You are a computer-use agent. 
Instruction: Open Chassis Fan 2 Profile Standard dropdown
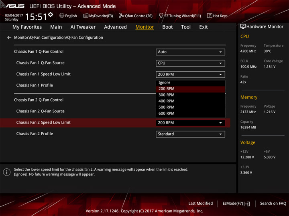click(190, 134)
